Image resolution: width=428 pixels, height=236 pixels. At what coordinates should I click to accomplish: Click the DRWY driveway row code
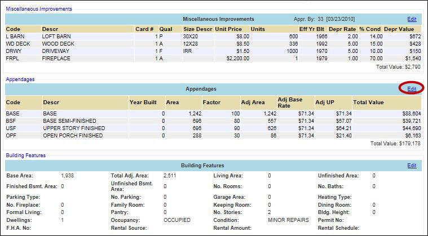(14, 51)
